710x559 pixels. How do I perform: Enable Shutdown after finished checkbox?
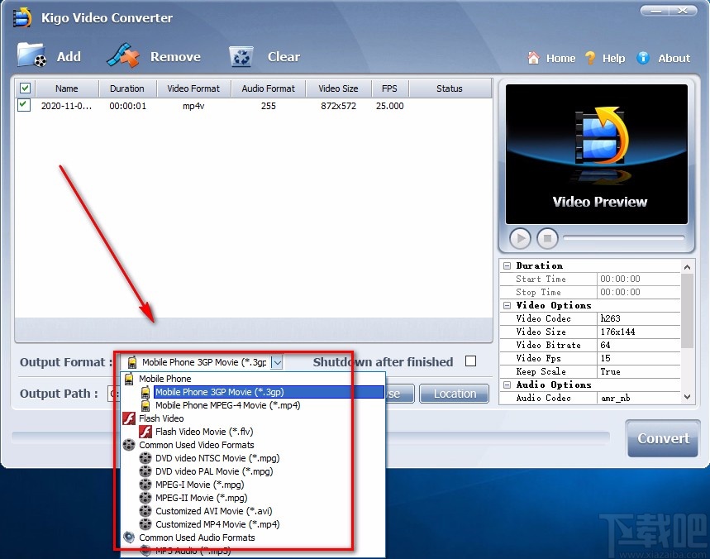pyautogui.click(x=471, y=361)
